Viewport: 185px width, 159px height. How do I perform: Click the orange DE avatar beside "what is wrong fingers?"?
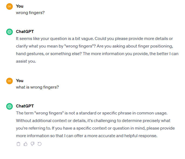tap(9, 81)
